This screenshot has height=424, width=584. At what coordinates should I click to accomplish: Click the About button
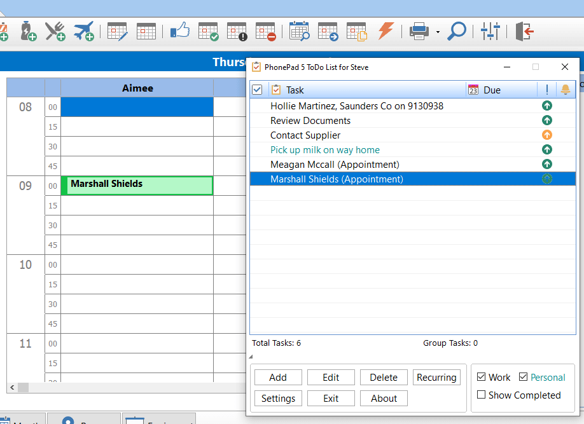tap(384, 398)
